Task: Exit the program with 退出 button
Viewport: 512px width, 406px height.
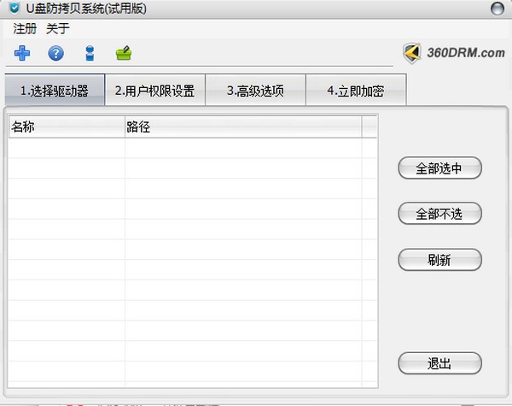Action: click(439, 363)
